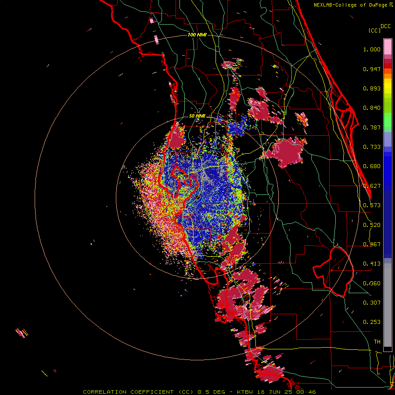Select the 0.573 legend value
The height and width of the screenshot is (395, 395).
coord(372,205)
